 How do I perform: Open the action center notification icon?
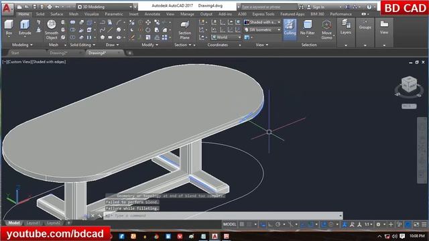tap(402, 236)
